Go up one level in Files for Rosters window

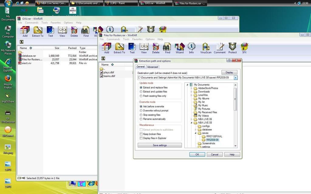103,59
